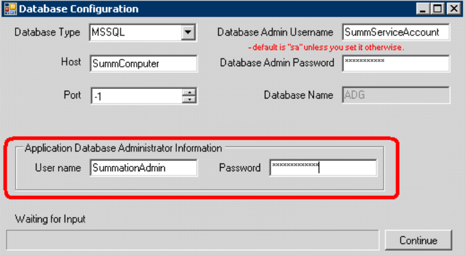This screenshot has height=256, width=465.
Task: Decrease Port value with down arrow
Action: click(190, 98)
